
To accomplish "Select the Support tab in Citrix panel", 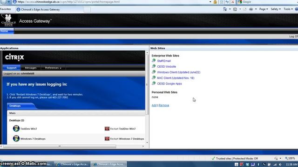I will [11, 68].
